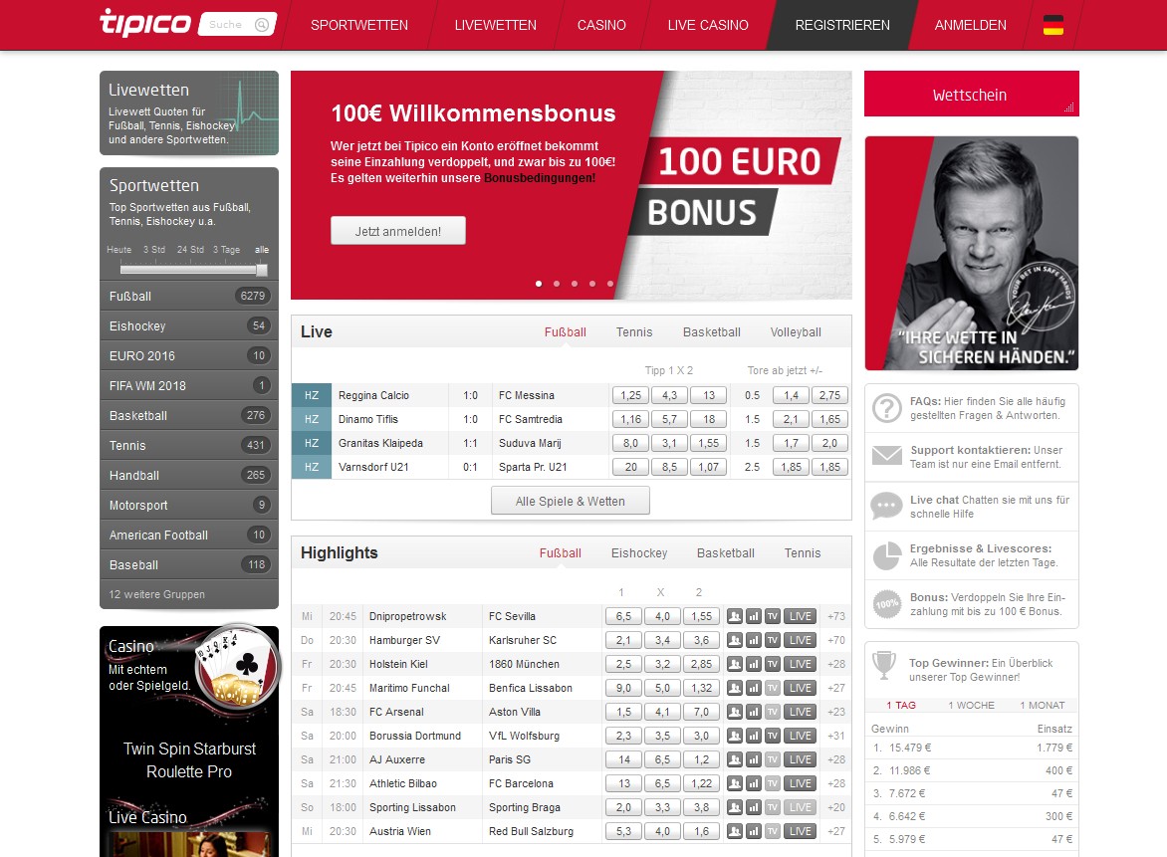Screen dimensions: 1167x857
Task: Click head-to-head icon for Holstein Kiel row
Action: 735,664
